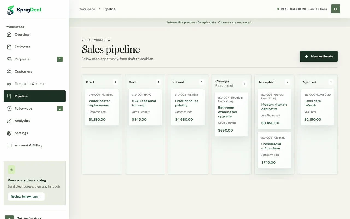Open Bathroom exhaust fan upgrade card
Image resolution: width=350 pixels, height=219 pixels.
(x=231, y=114)
